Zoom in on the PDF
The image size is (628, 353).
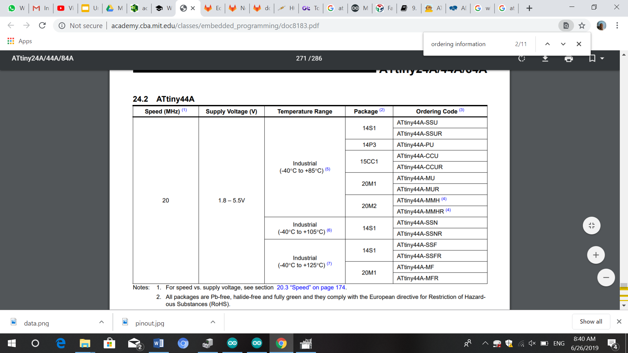pyautogui.click(x=596, y=255)
